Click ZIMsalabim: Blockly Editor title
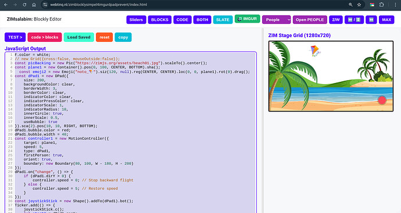The width and height of the screenshot is (401, 213). click(34, 19)
